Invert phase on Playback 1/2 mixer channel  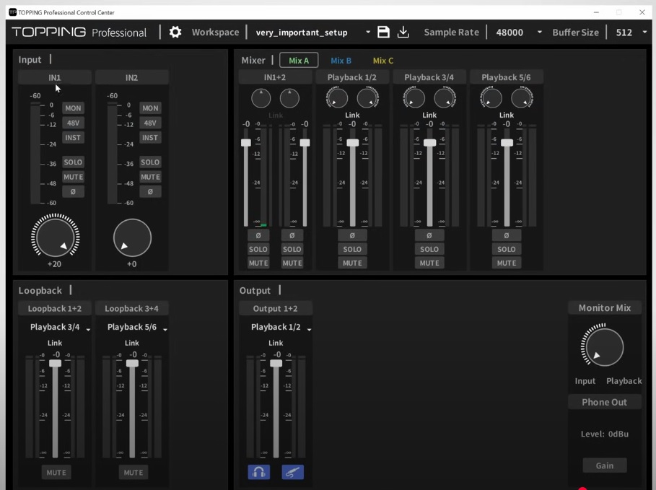[x=352, y=235]
